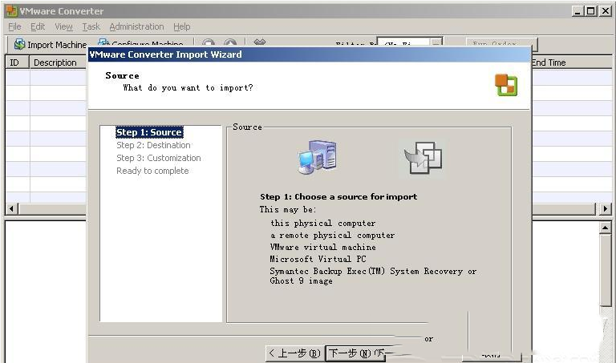Click the Import Machine toolbar button
Screen dimensions: 616x363
[x=50, y=45]
